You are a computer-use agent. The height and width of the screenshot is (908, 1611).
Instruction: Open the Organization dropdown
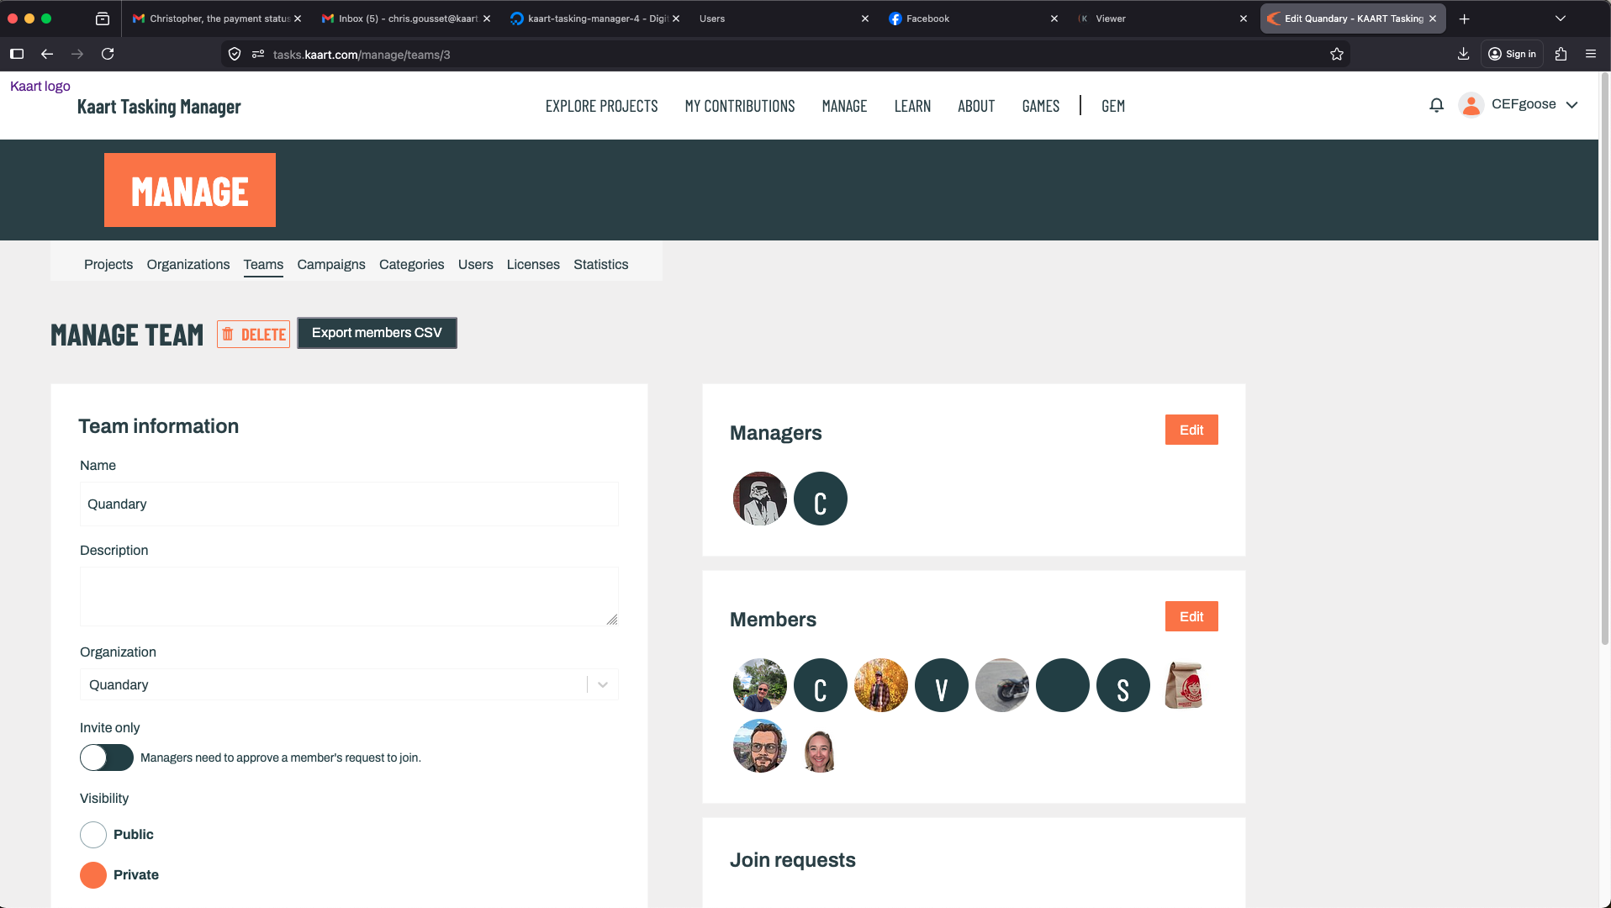(601, 684)
